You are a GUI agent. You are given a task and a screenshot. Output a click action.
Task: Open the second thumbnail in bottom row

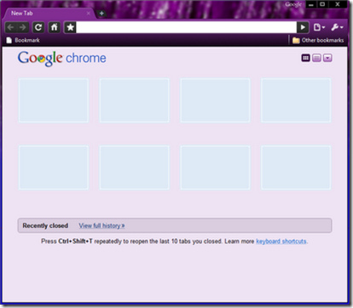coord(135,168)
